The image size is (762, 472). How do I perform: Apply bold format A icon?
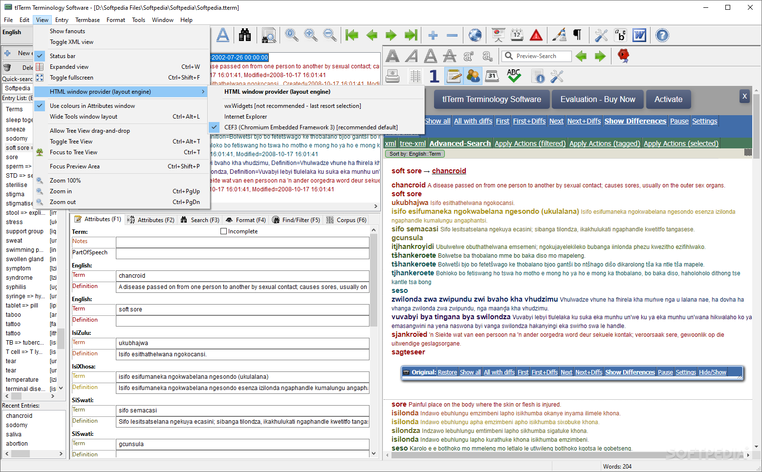[x=392, y=56]
